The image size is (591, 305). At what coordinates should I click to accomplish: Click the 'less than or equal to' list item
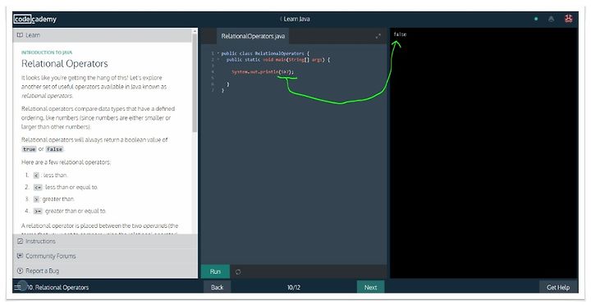66,187
